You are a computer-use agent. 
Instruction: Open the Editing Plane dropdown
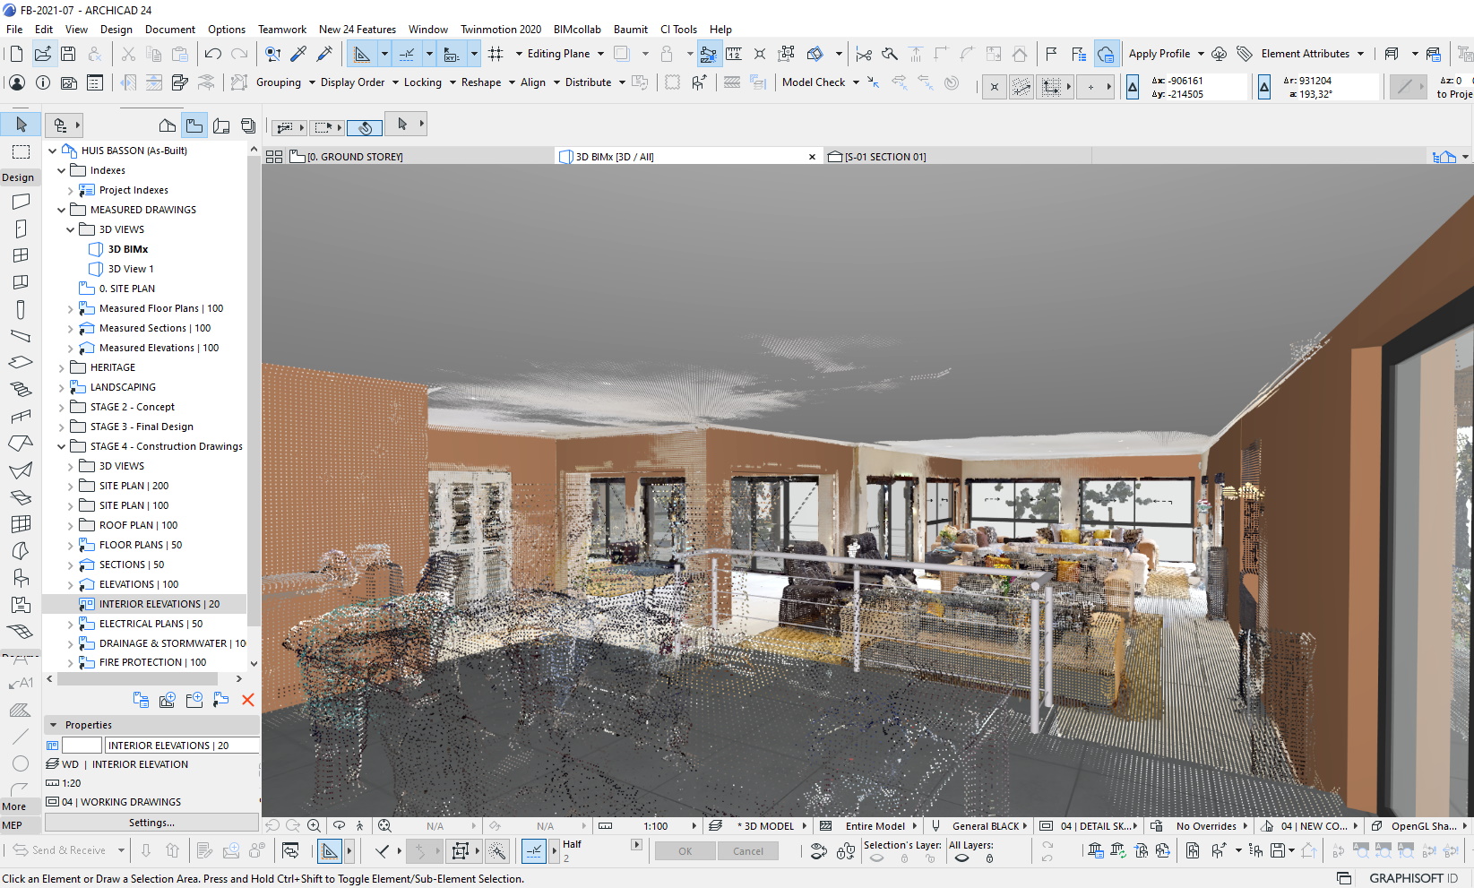[565, 54]
